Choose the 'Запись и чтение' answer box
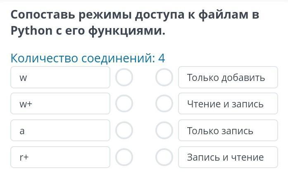 click(228, 157)
